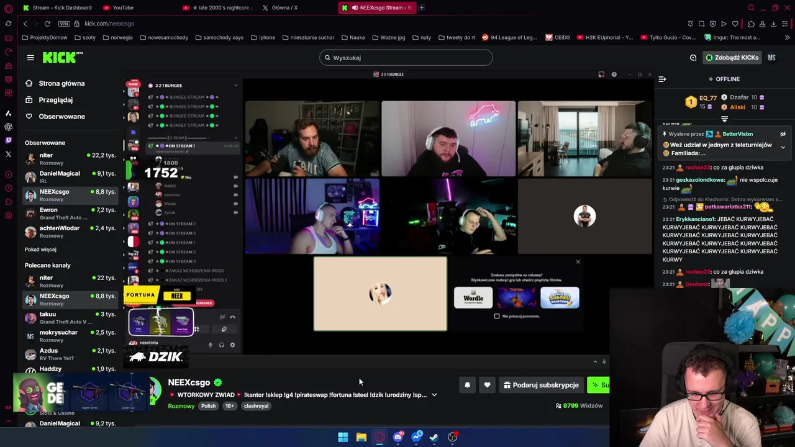
Task: Expand 3 2 1 BUNGEE server dropdown
Action: [x=235, y=85]
